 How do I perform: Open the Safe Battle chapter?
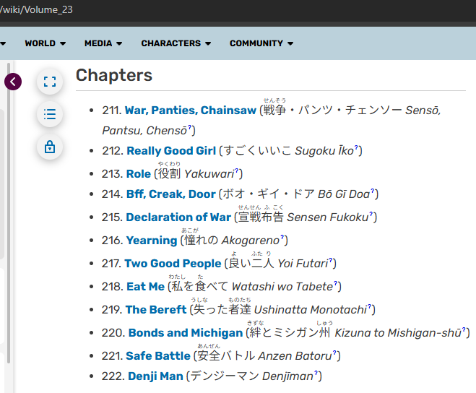pyautogui.click(x=157, y=356)
